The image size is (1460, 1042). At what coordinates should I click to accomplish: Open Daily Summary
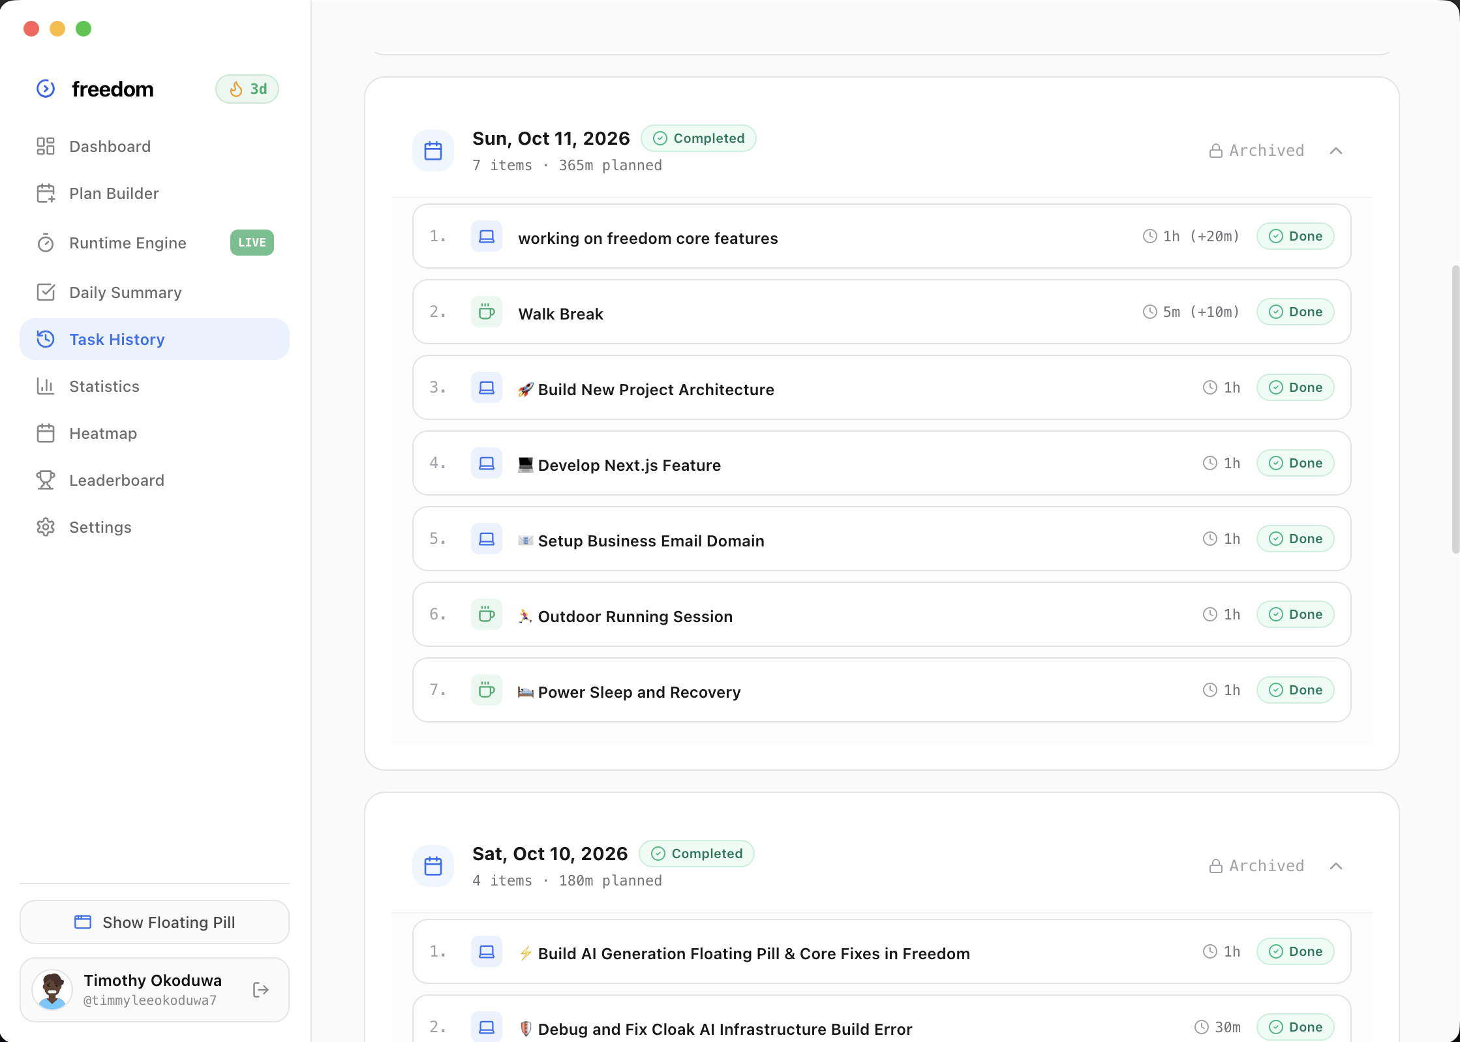[x=155, y=293]
